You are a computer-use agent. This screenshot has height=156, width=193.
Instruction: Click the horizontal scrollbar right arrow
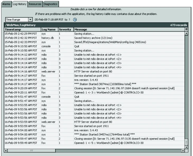click(183, 151)
